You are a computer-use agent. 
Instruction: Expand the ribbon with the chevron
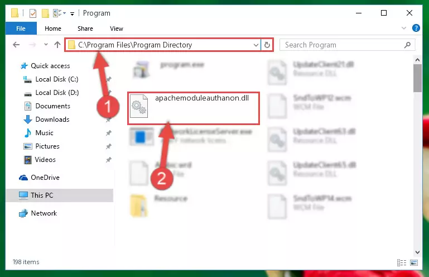pos(403,28)
